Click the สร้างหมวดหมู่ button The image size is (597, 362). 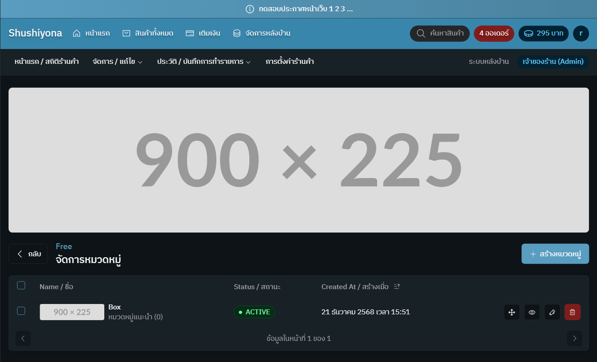[555, 254]
